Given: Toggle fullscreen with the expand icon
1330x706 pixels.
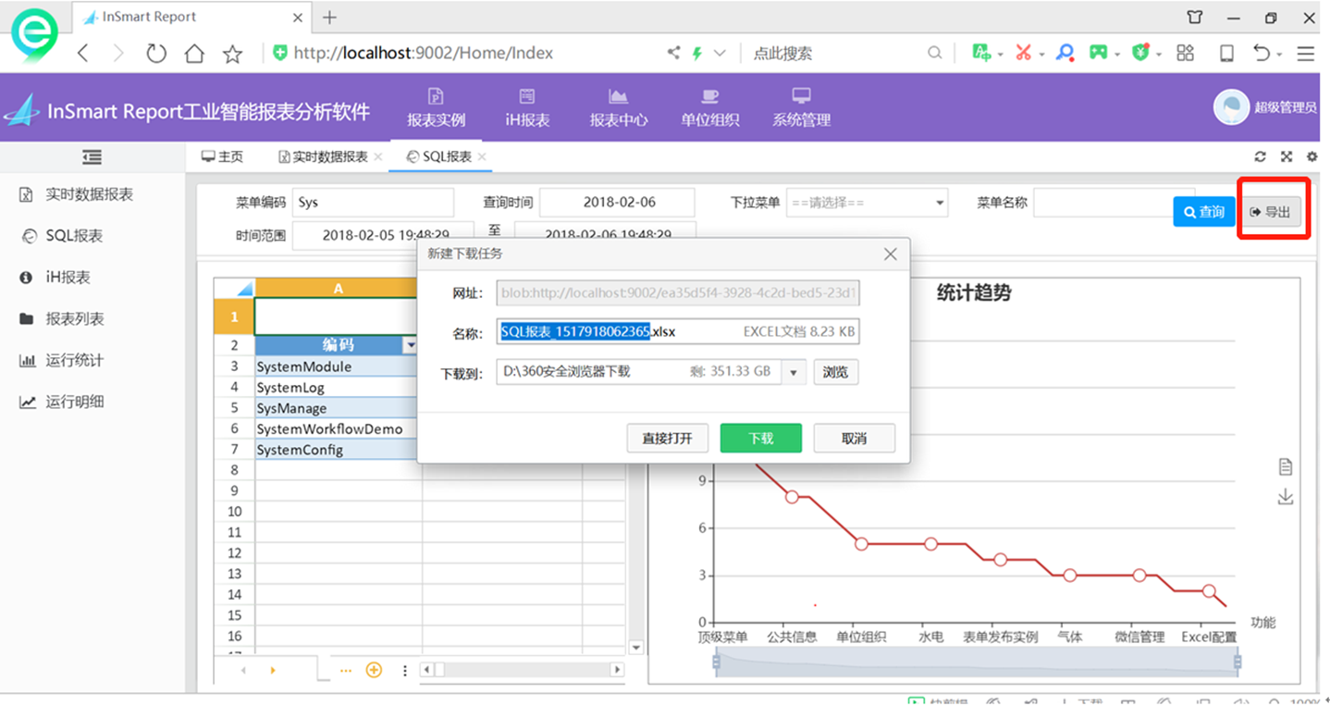Looking at the screenshot, I should point(1286,157).
